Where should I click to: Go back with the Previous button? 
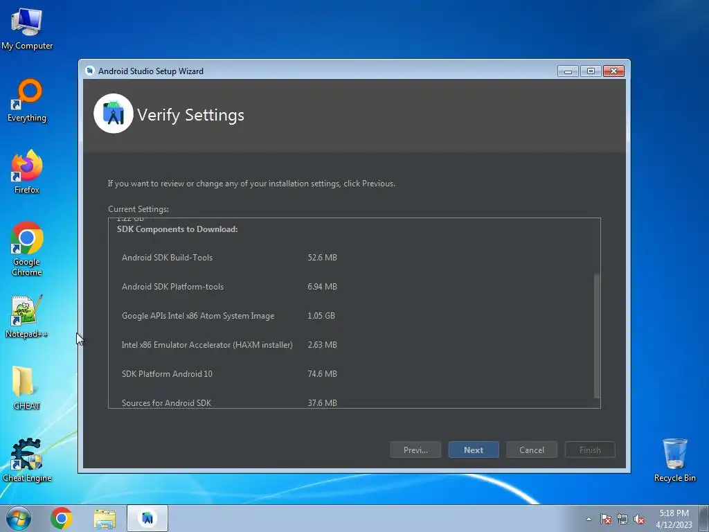[x=415, y=450]
